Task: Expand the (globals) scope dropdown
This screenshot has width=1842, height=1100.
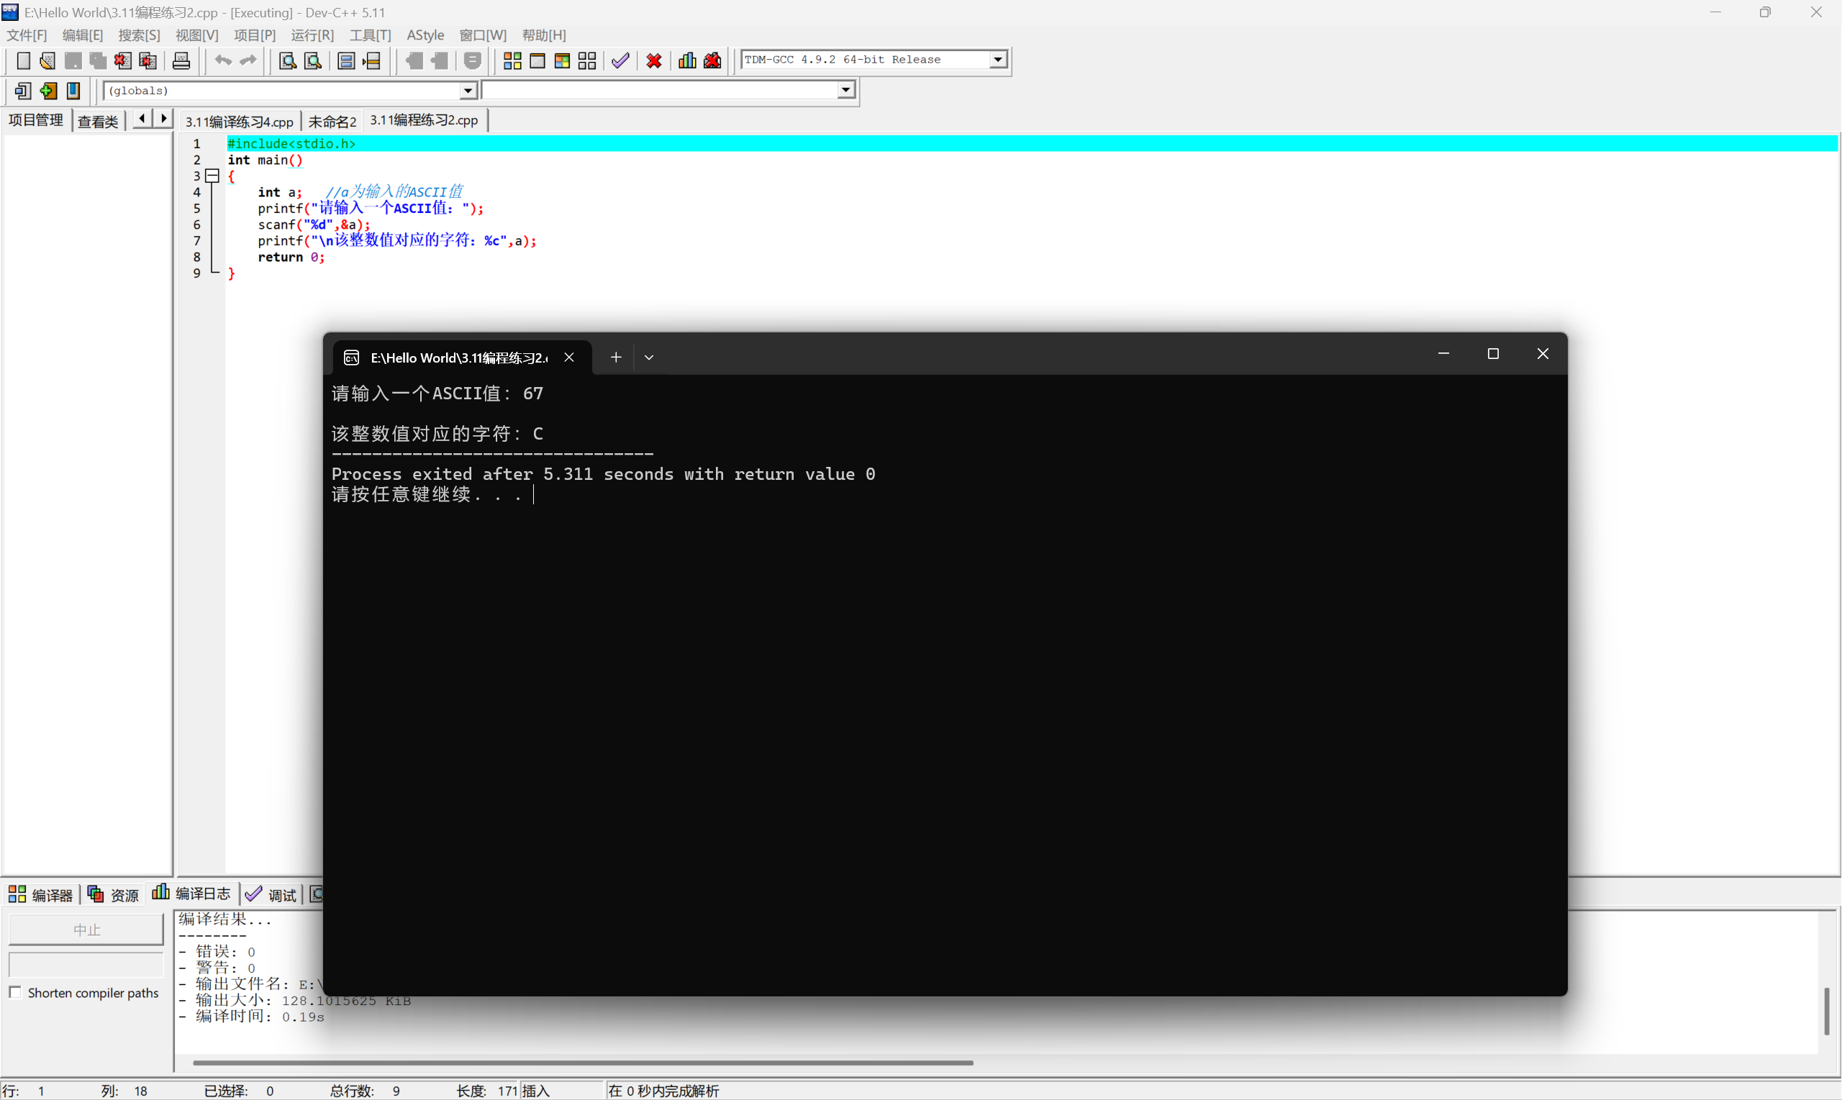Action: coord(467,91)
